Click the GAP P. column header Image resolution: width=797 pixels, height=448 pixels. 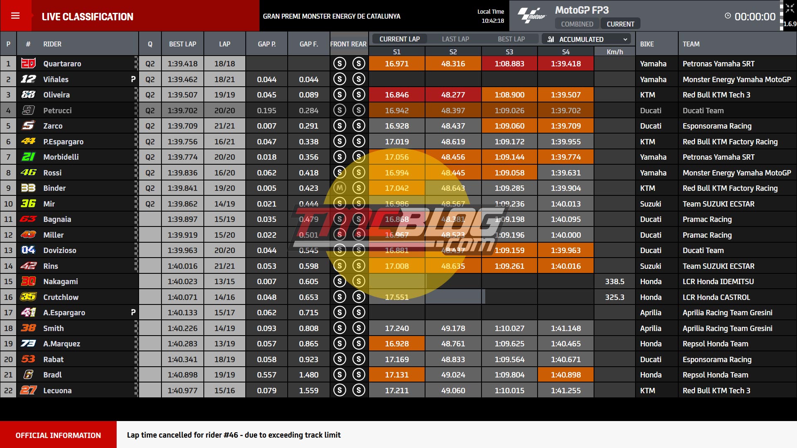[x=266, y=44]
